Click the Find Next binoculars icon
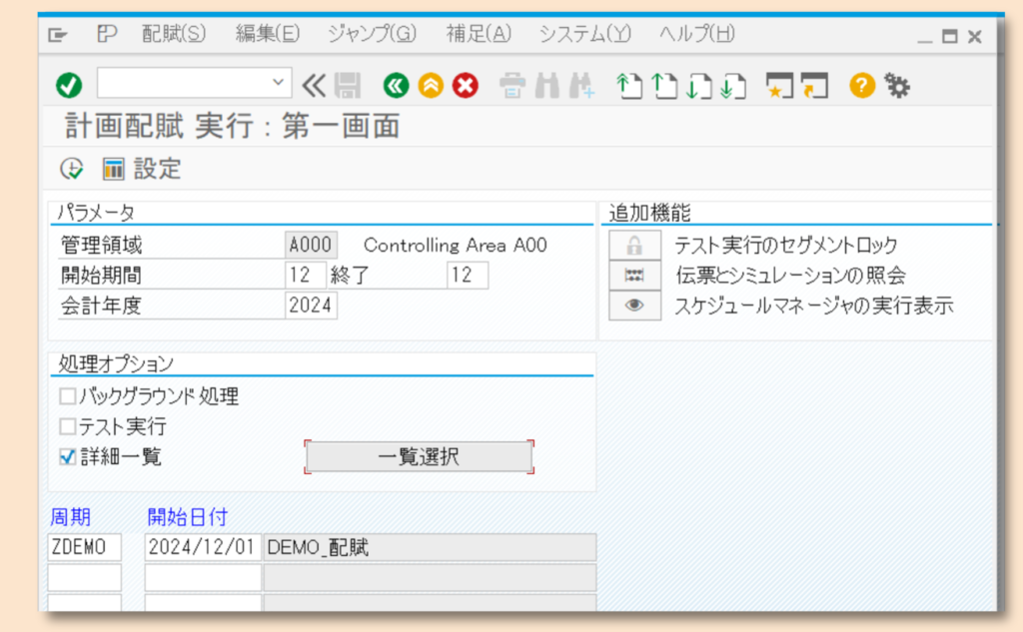Screen dimensions: 1023x632 (x=581, y=86)
